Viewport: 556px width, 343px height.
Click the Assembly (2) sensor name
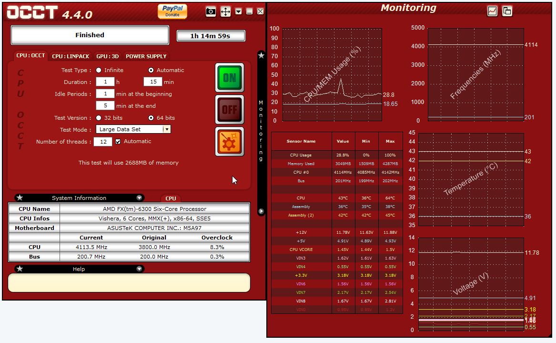(x=301, y=216)
